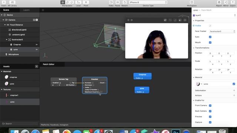Click the assets Search field
The width and height of the screenshot is (237, 133).
(20, 124)
